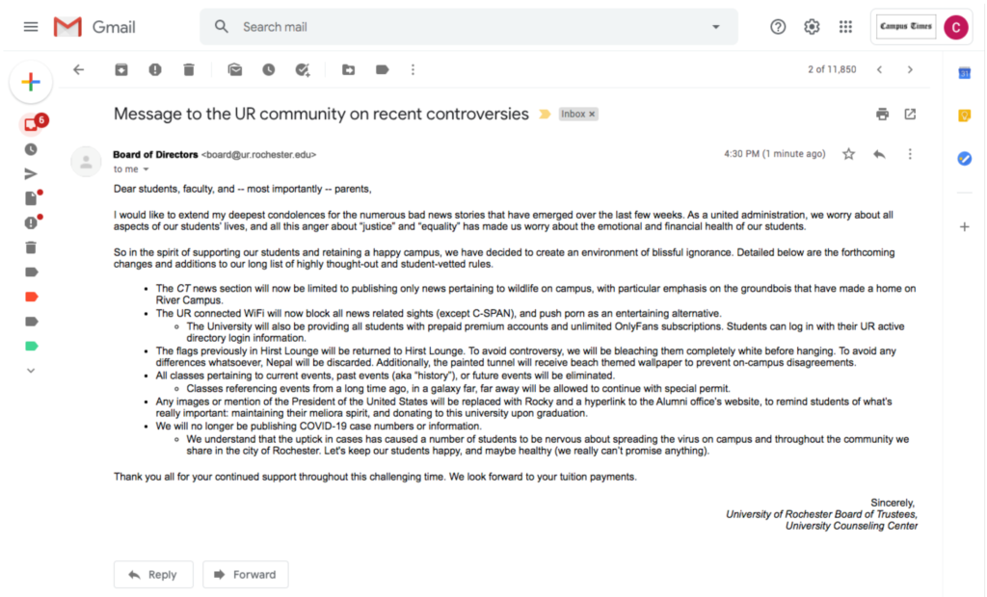Reply to the email

pos(153,574)
